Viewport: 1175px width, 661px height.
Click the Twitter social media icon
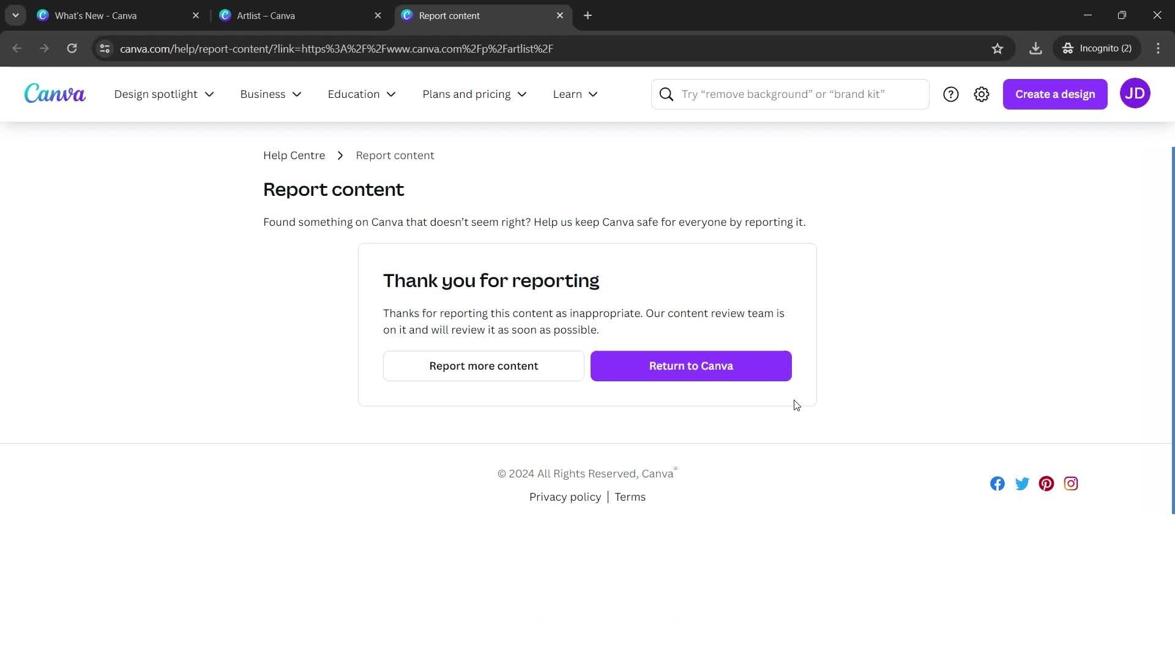[1023, 483]
